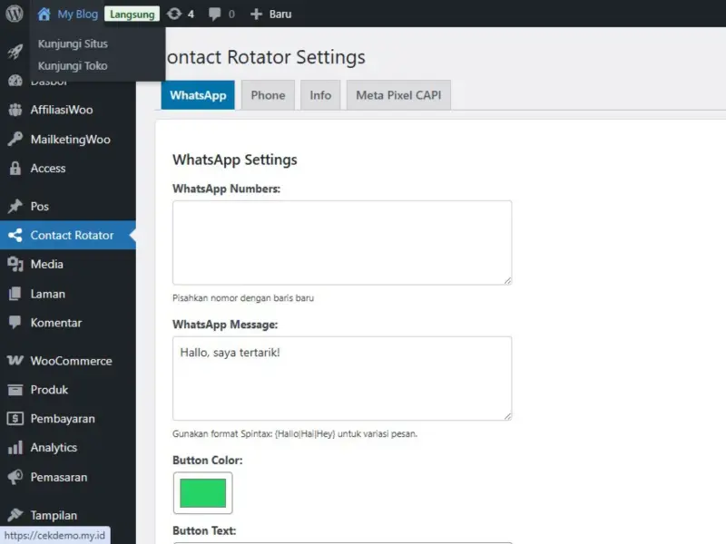Click the Langsung status badge

click(132, 15)
